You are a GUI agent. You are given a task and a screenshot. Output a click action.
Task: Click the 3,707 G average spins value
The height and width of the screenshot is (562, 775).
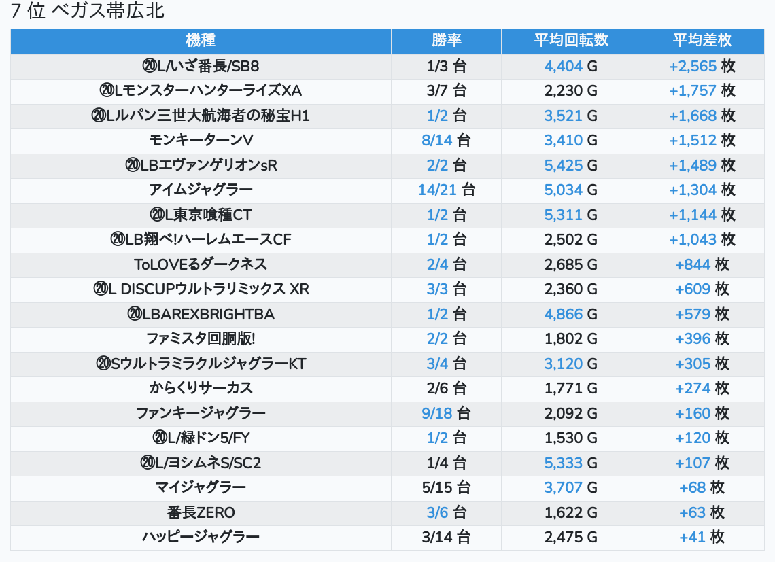click(x=571, y=488)
